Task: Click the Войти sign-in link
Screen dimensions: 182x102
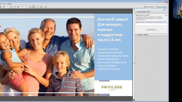Action: pos(165,10)
